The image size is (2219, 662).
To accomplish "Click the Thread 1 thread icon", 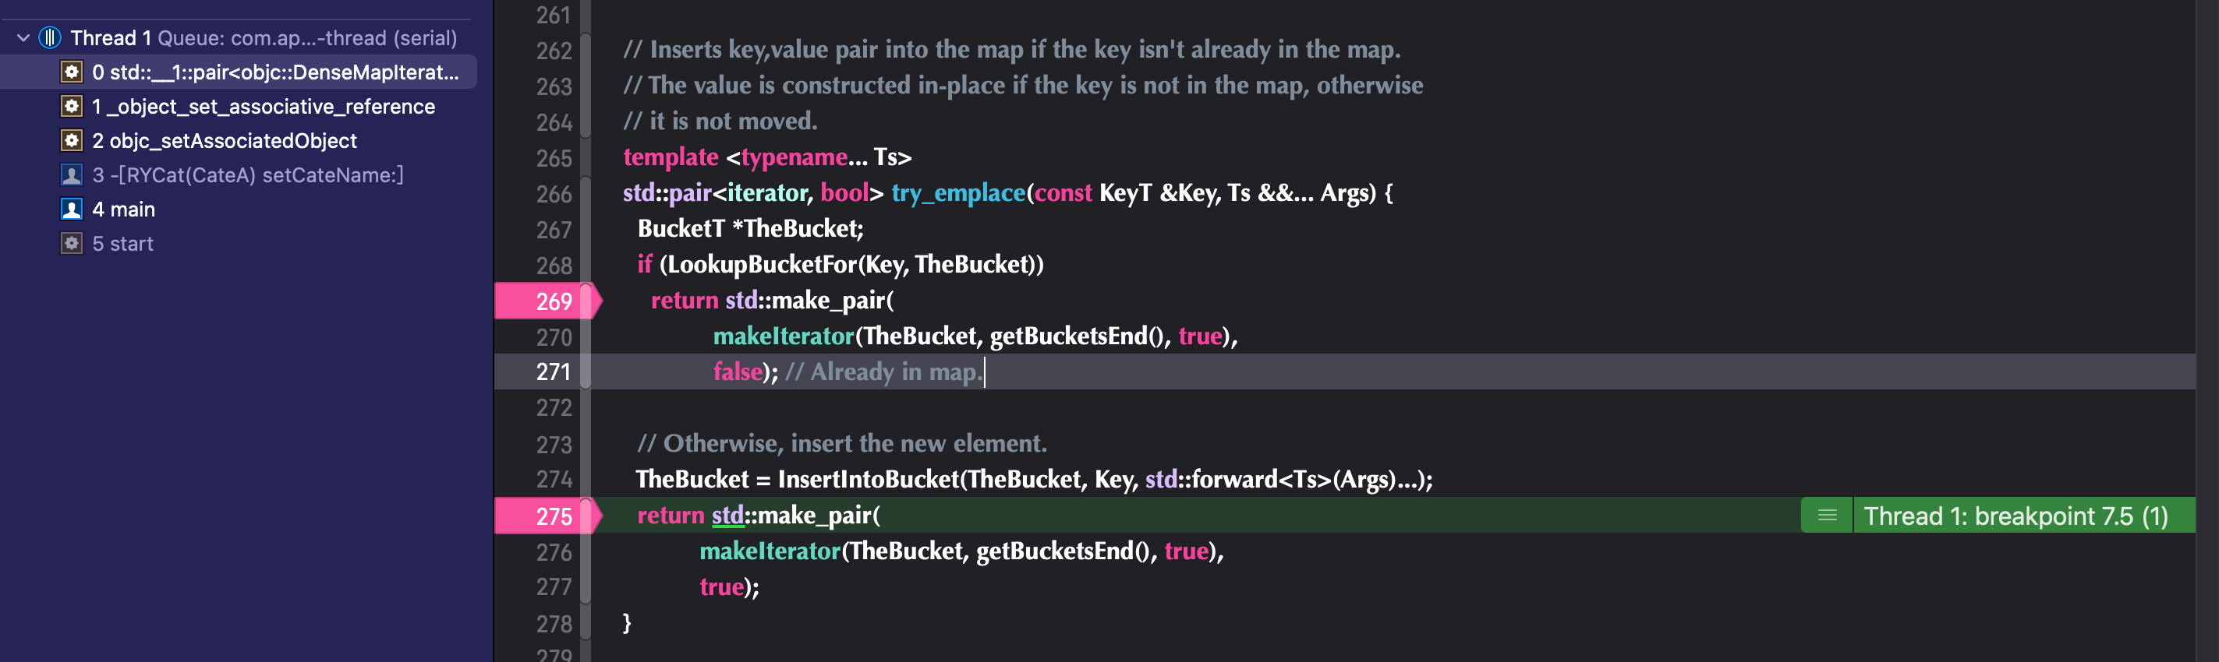I will pos(50,38).
